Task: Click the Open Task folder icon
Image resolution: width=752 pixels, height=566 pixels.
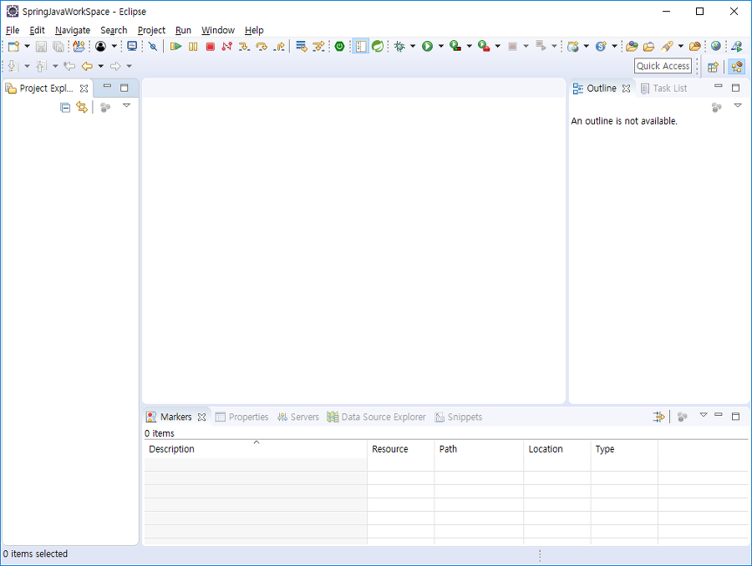Action: [x=649, y=47]
